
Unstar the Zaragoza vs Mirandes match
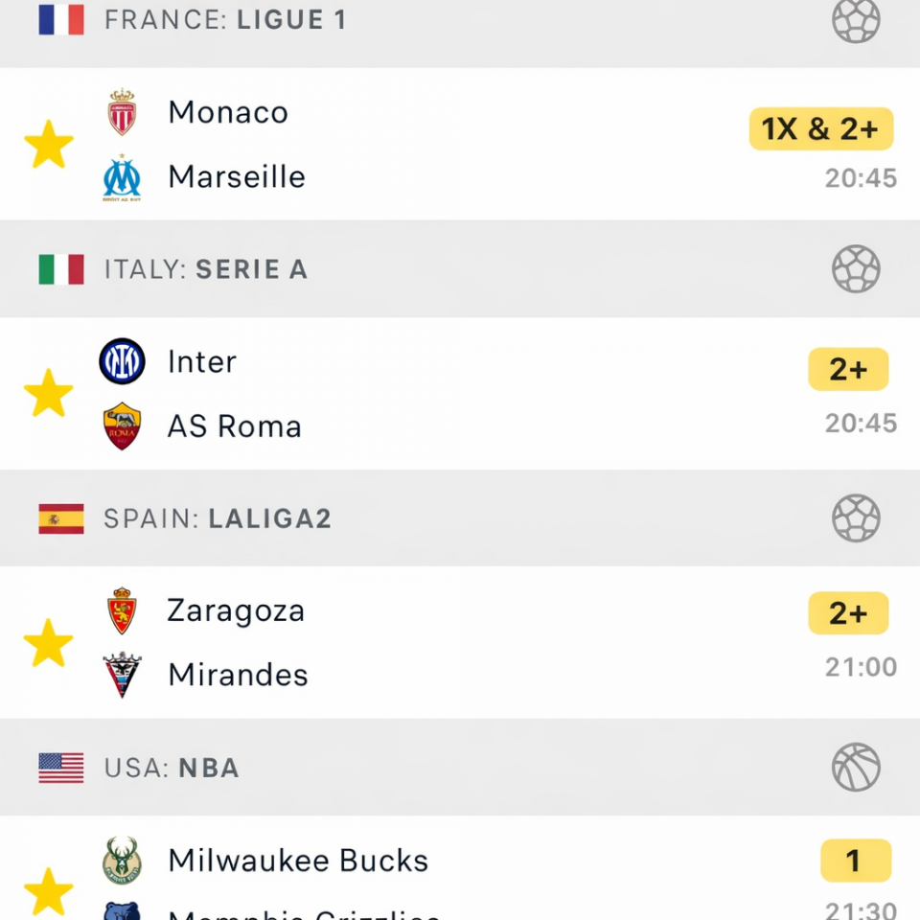coord(48,643)
